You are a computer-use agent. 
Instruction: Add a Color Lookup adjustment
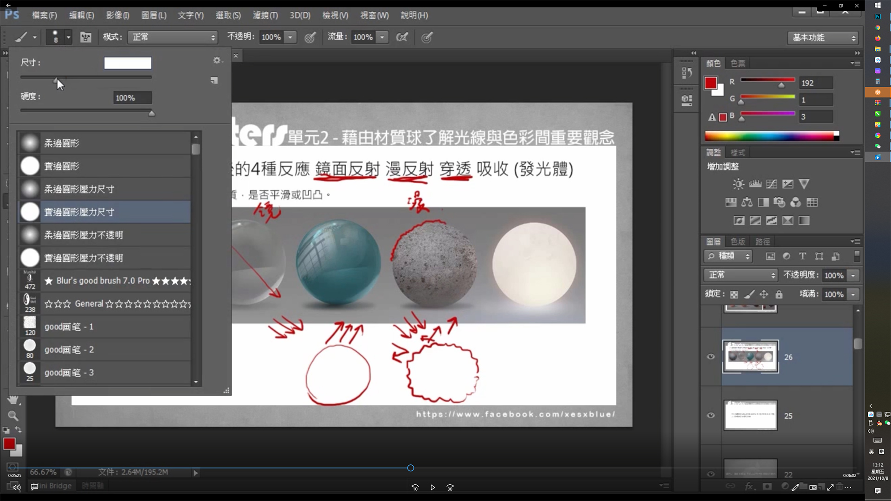(x=812, y=202)
